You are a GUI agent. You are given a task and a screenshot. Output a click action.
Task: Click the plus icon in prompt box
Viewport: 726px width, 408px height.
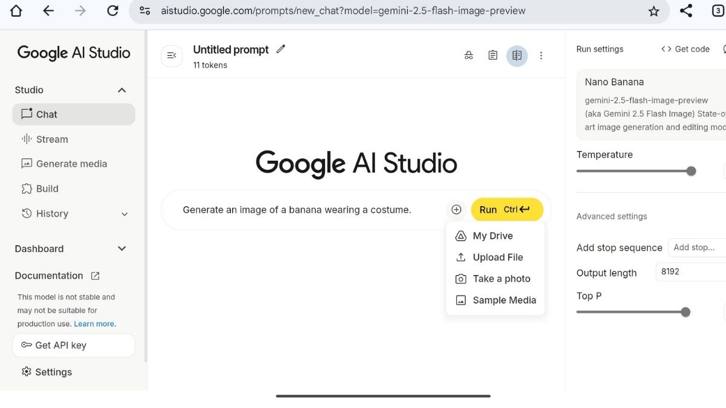point(456,210)
